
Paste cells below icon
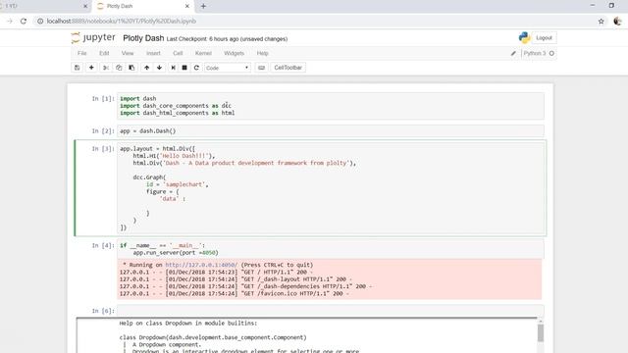(x=131, y=68)
